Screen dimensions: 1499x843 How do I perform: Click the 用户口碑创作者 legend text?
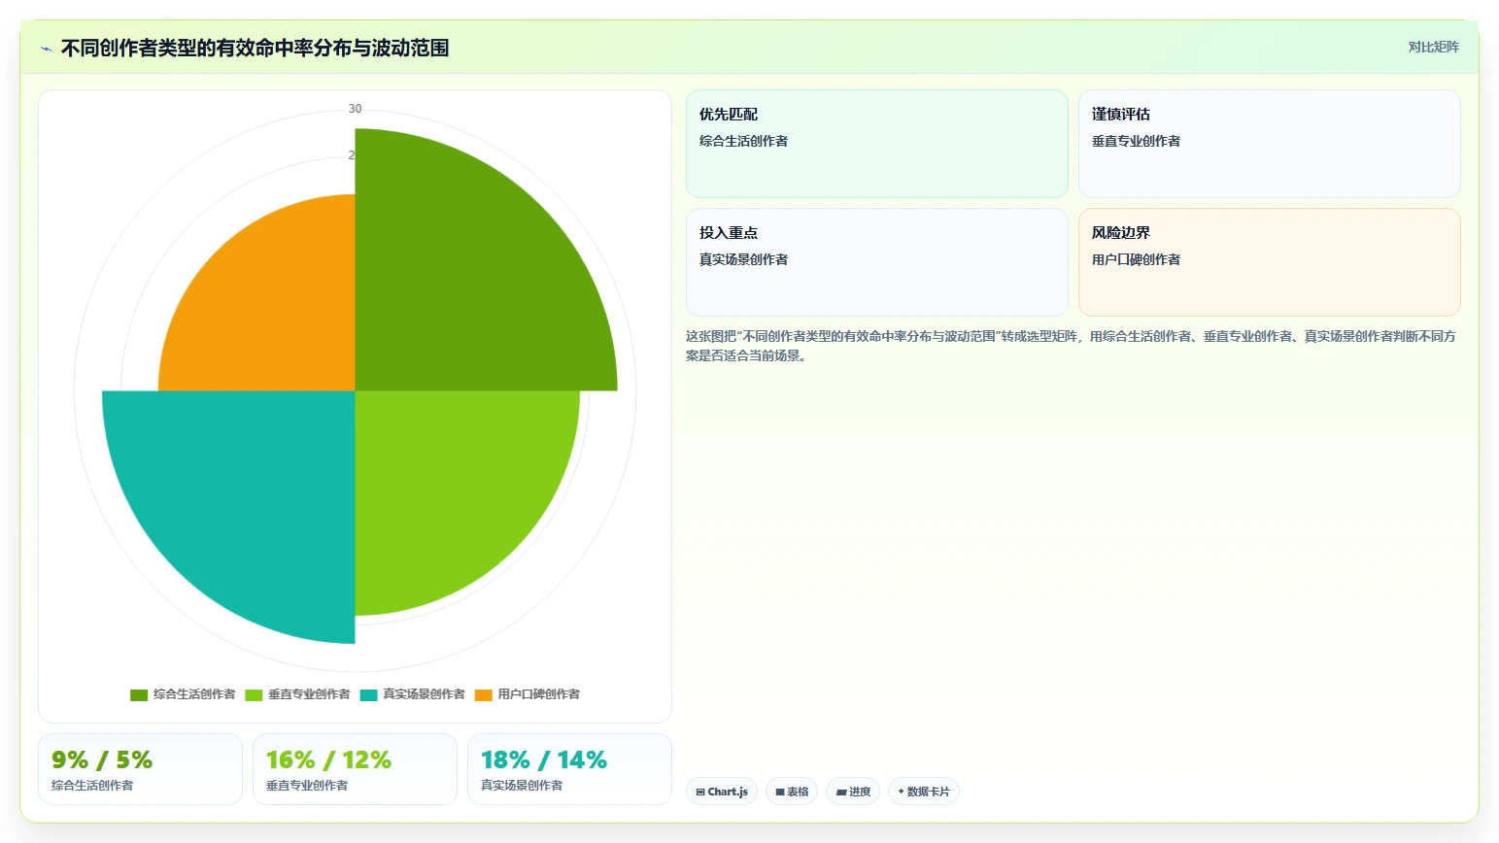point(538,694)
